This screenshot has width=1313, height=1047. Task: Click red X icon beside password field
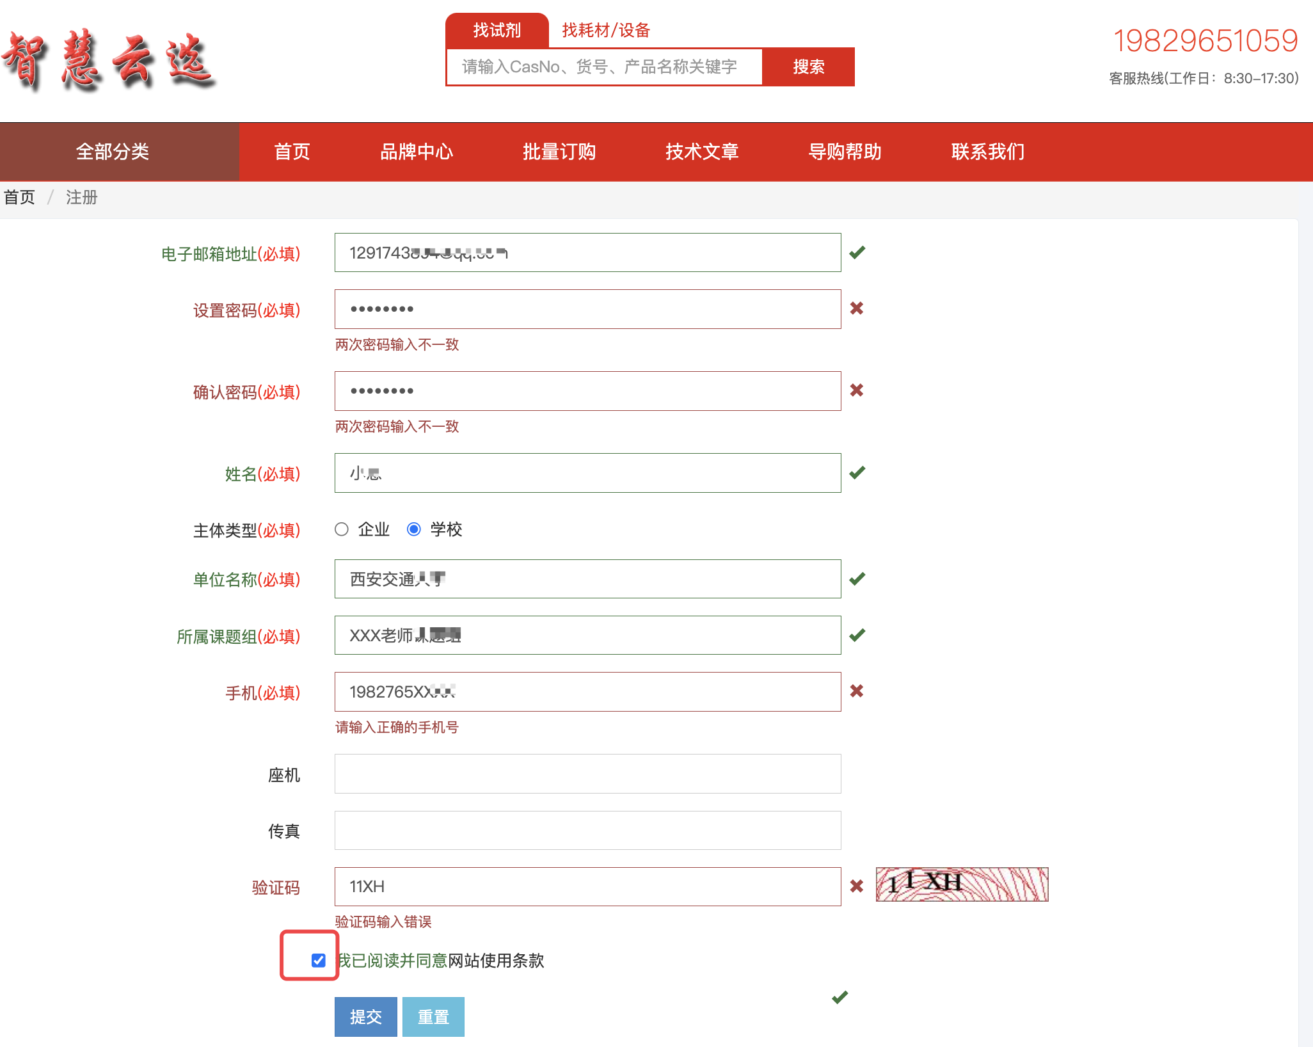point(856,308)
